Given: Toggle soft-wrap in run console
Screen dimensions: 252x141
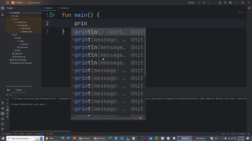Looking at the screenshot, I should click(x=7, y=107).
